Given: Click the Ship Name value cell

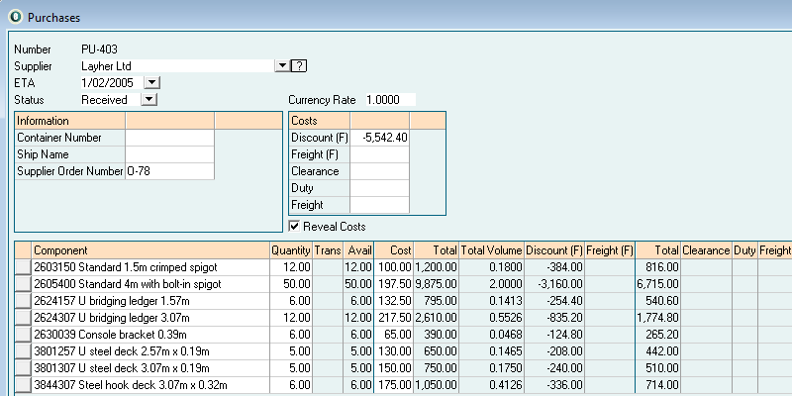Looking at the screenshot, I should (169, 154).
